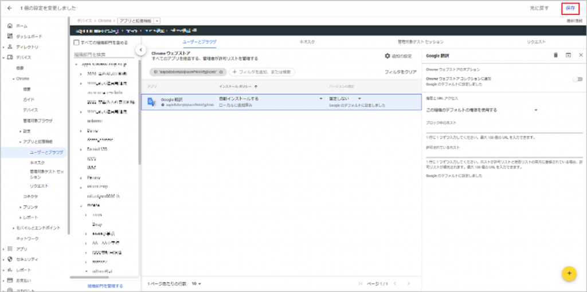Open the アプリと拡張機能 breadcrumb dropdown arrow
Image resolution: width=587 pixels, height=292 pixels.
tap(157, 21)
